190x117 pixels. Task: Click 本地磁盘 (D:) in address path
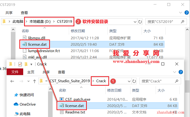[40, 22]
